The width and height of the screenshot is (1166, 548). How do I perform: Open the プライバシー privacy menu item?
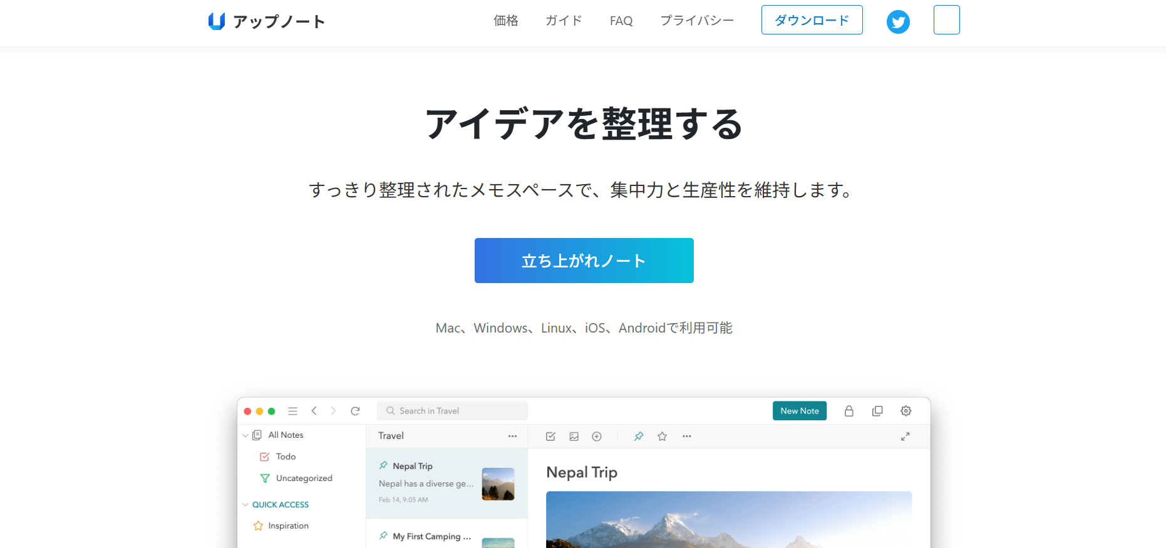[697, 21]
